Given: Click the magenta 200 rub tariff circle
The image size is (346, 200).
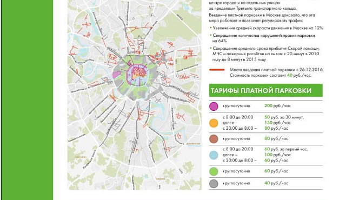Looking at the screenshot, I should tap(214, 106).
